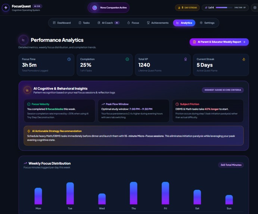Click the Highest Judge Score Criteria badge
The width and height of the screenshot is (258, 214).
click(223, 90)
